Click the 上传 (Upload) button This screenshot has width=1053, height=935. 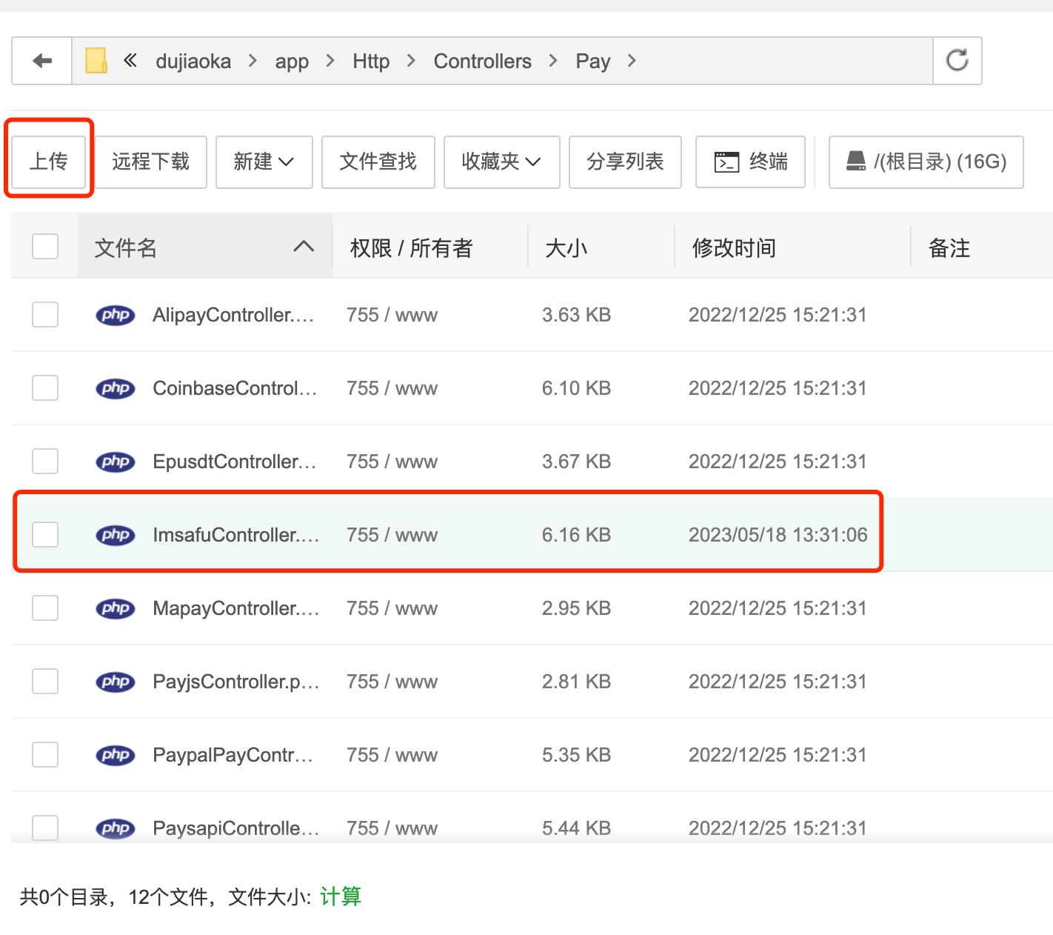click(x=49, y=162)
